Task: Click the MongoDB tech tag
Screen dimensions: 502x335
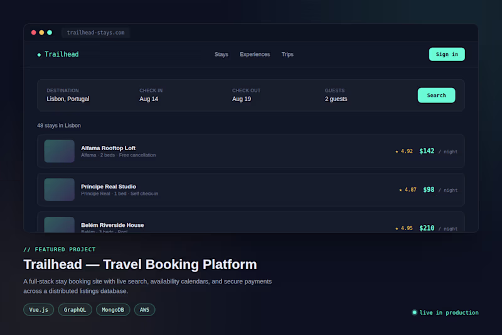Action: 113,310
